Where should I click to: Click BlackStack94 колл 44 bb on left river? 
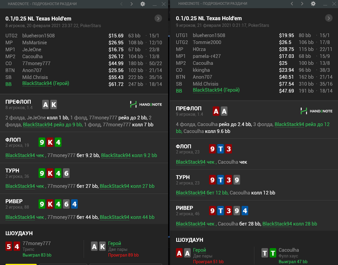[x=127, y=217]
